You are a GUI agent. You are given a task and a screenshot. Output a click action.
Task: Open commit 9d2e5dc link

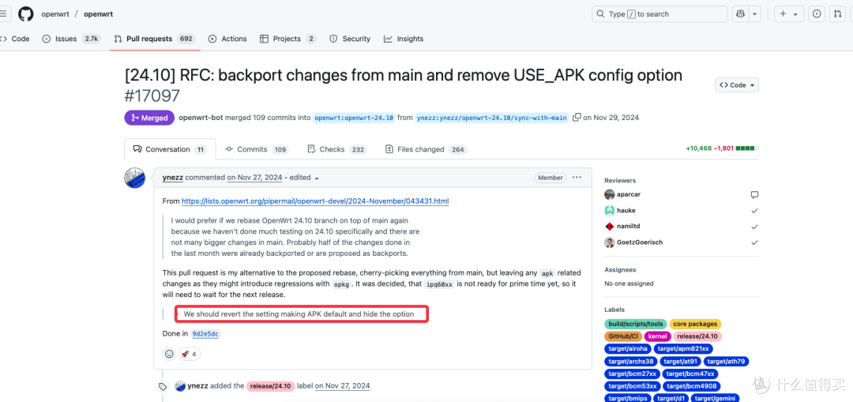click(x=205, y=333)
